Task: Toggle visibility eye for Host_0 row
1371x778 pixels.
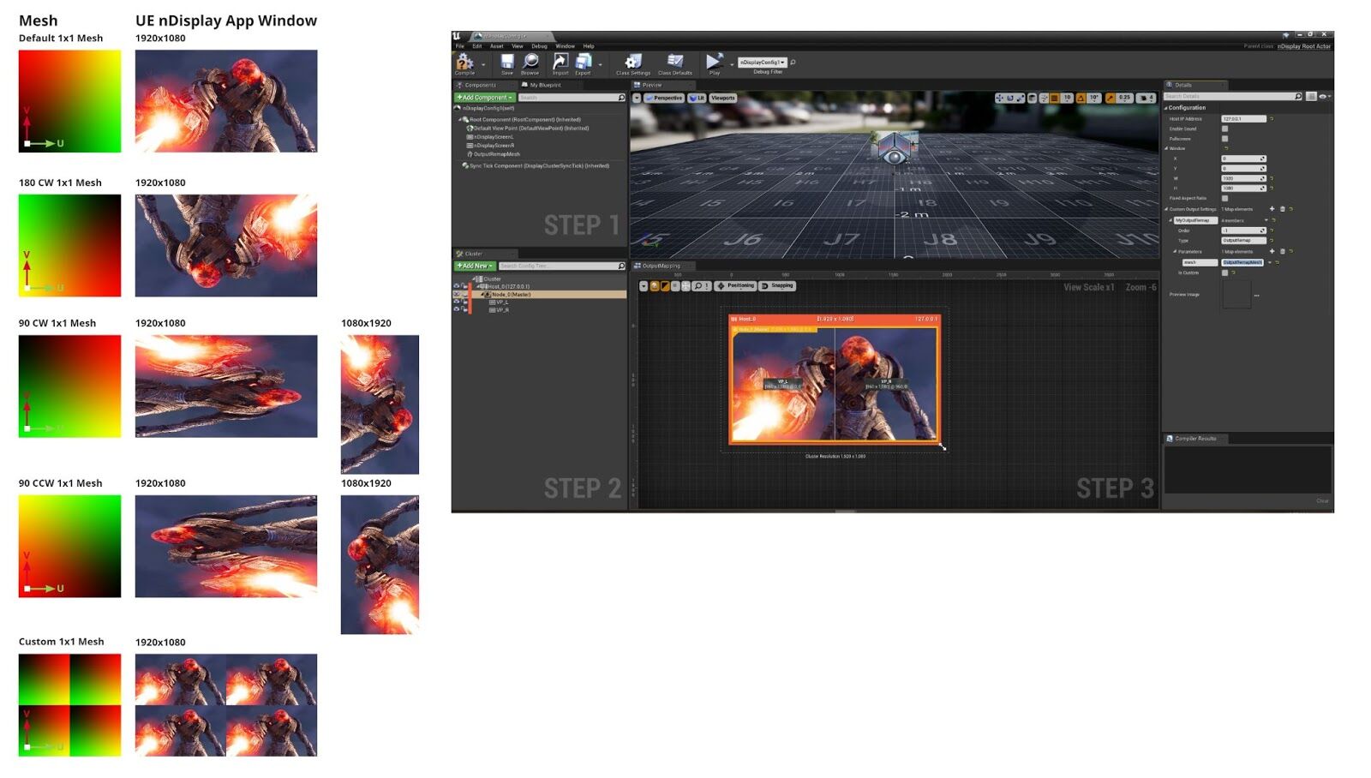Action: click(456, 286)
